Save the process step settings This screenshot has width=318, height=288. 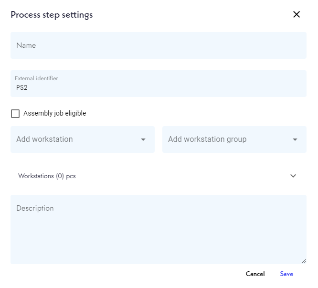(x=286, y=274)
